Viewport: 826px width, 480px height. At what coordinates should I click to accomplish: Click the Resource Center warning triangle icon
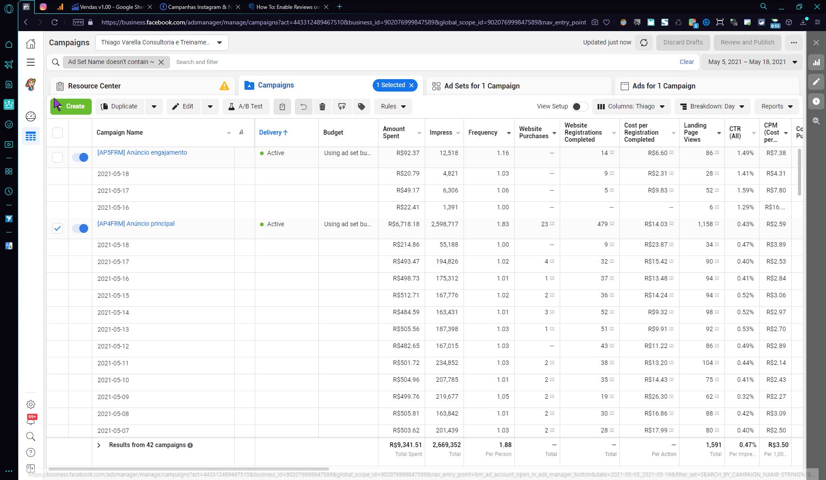click(224, 86)
